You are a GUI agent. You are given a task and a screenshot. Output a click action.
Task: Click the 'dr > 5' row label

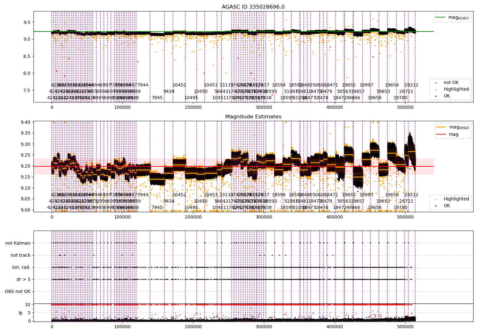click(24, 279)
